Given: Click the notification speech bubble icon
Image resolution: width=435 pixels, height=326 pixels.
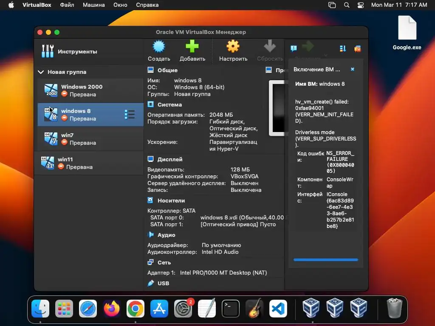Looking at the screenshot, I should 294,48.
